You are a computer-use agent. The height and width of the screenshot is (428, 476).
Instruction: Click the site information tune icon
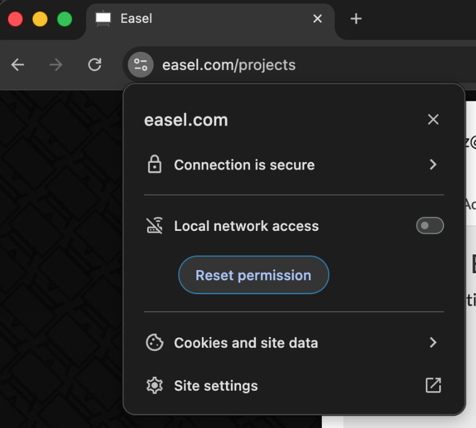140,65
